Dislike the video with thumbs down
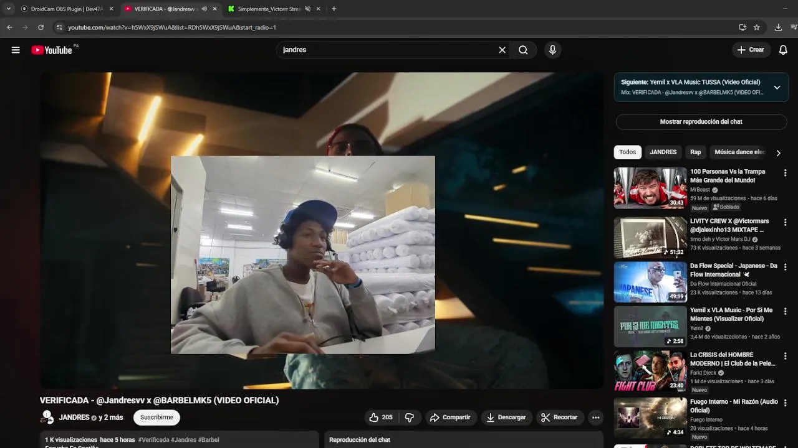The image size is (798, 448). point(410,418)
